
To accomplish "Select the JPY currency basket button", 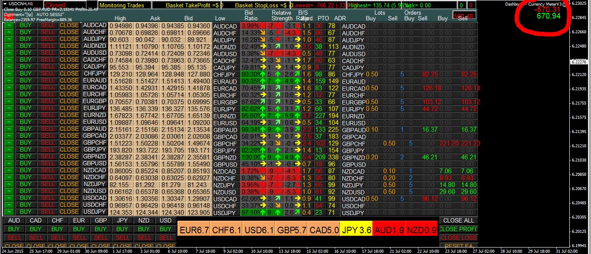I will pos(123,220).
